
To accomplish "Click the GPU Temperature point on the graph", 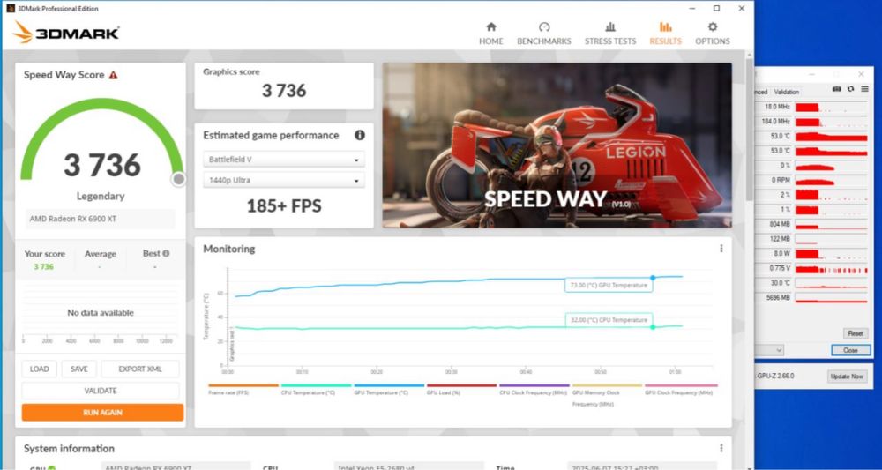I will point(653,278).
